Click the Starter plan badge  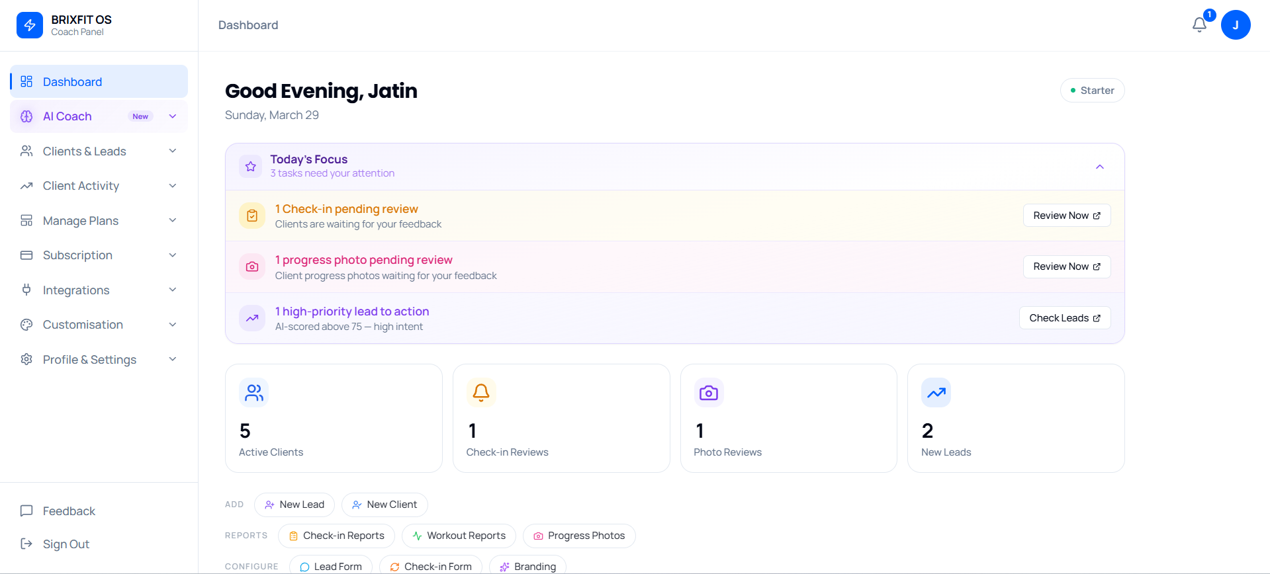tap(1092, 91)
